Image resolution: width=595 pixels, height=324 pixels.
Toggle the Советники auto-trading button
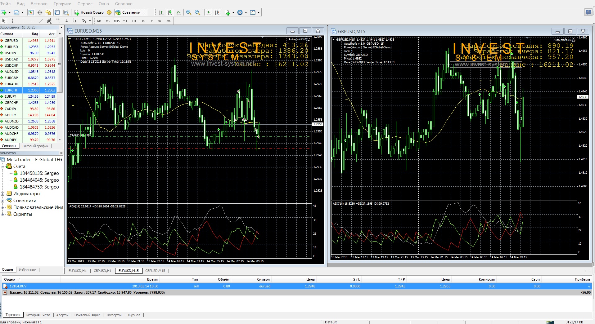[128, 12]
